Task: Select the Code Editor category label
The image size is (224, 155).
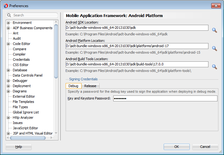Action: [x=21, y=44]
